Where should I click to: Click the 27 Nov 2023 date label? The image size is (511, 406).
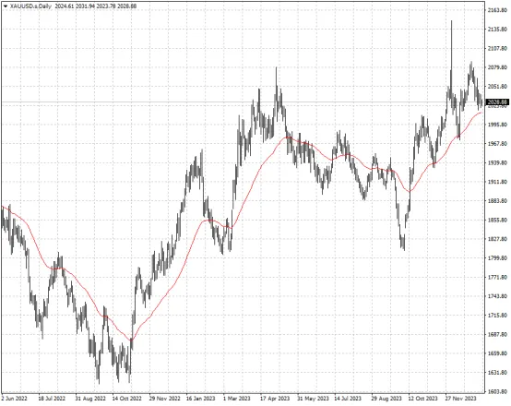point(461,399)
